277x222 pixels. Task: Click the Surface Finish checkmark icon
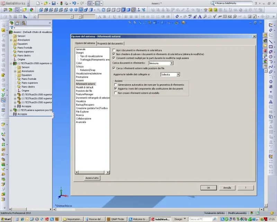(215, 16)
